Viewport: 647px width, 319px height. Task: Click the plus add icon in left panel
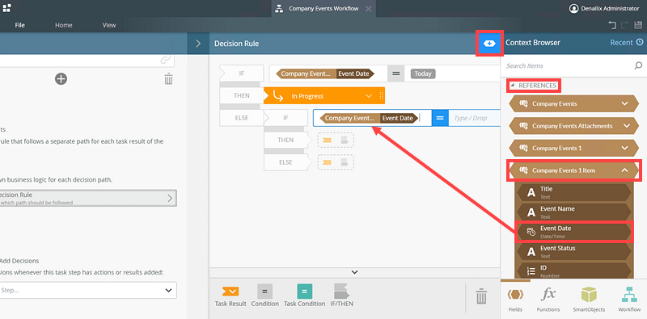[61, 78]
